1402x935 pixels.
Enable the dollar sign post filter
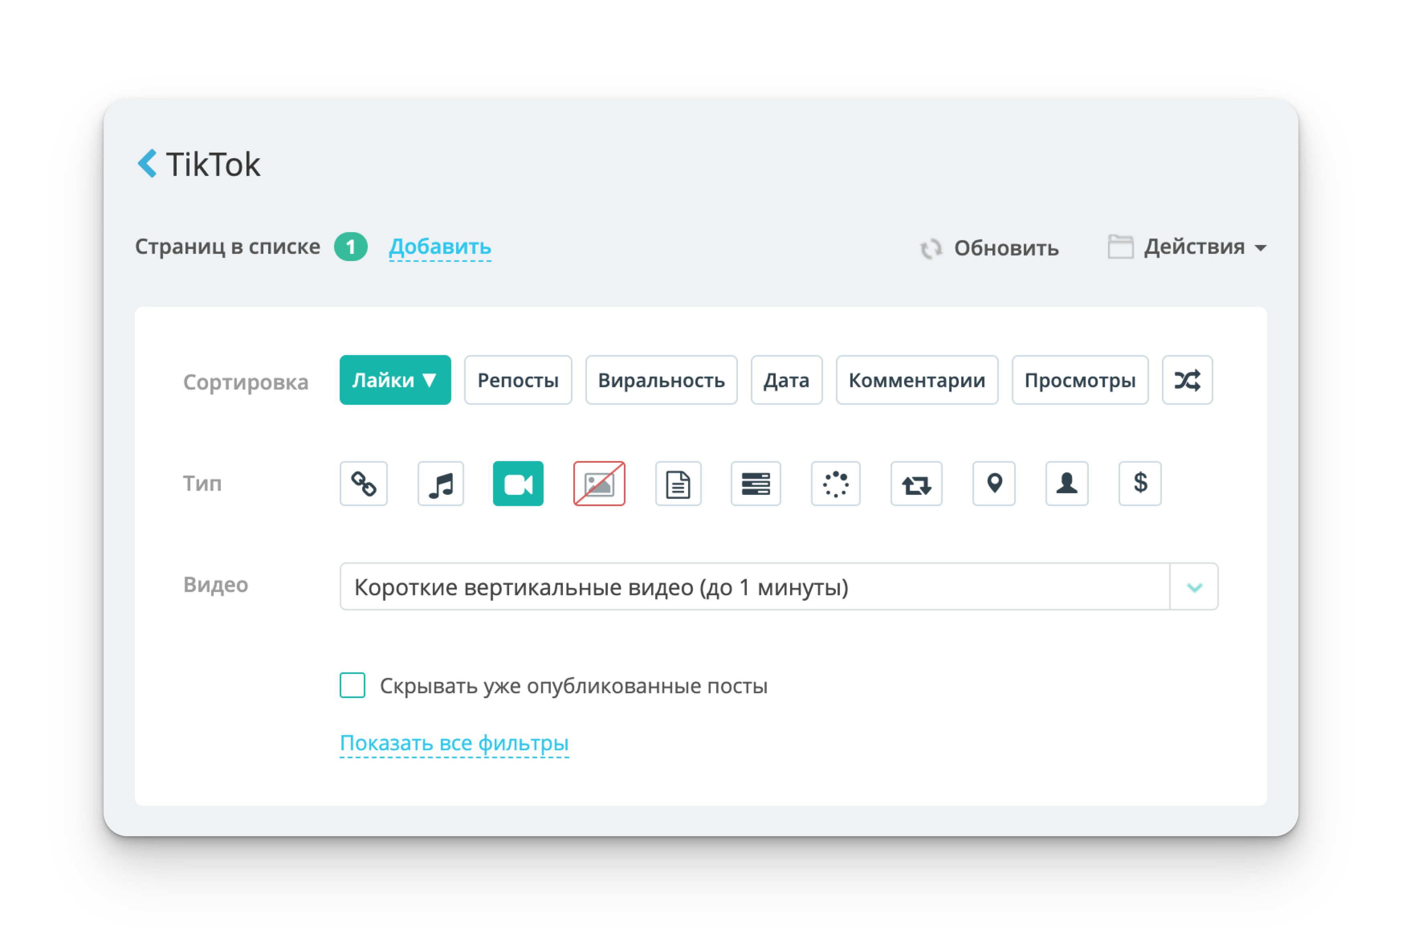(1139, 484)
